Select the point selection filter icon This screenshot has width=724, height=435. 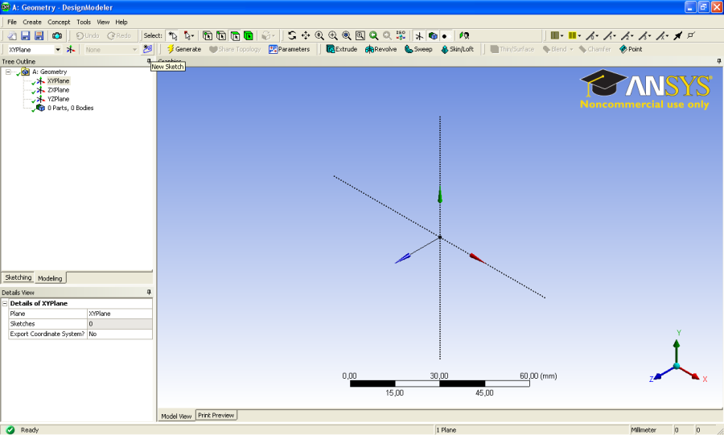point(208,35)
